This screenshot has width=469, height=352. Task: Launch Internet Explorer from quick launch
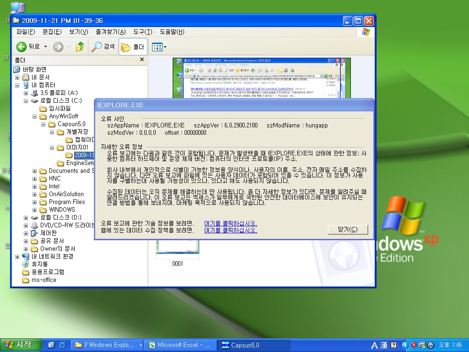tap(62, 345)
